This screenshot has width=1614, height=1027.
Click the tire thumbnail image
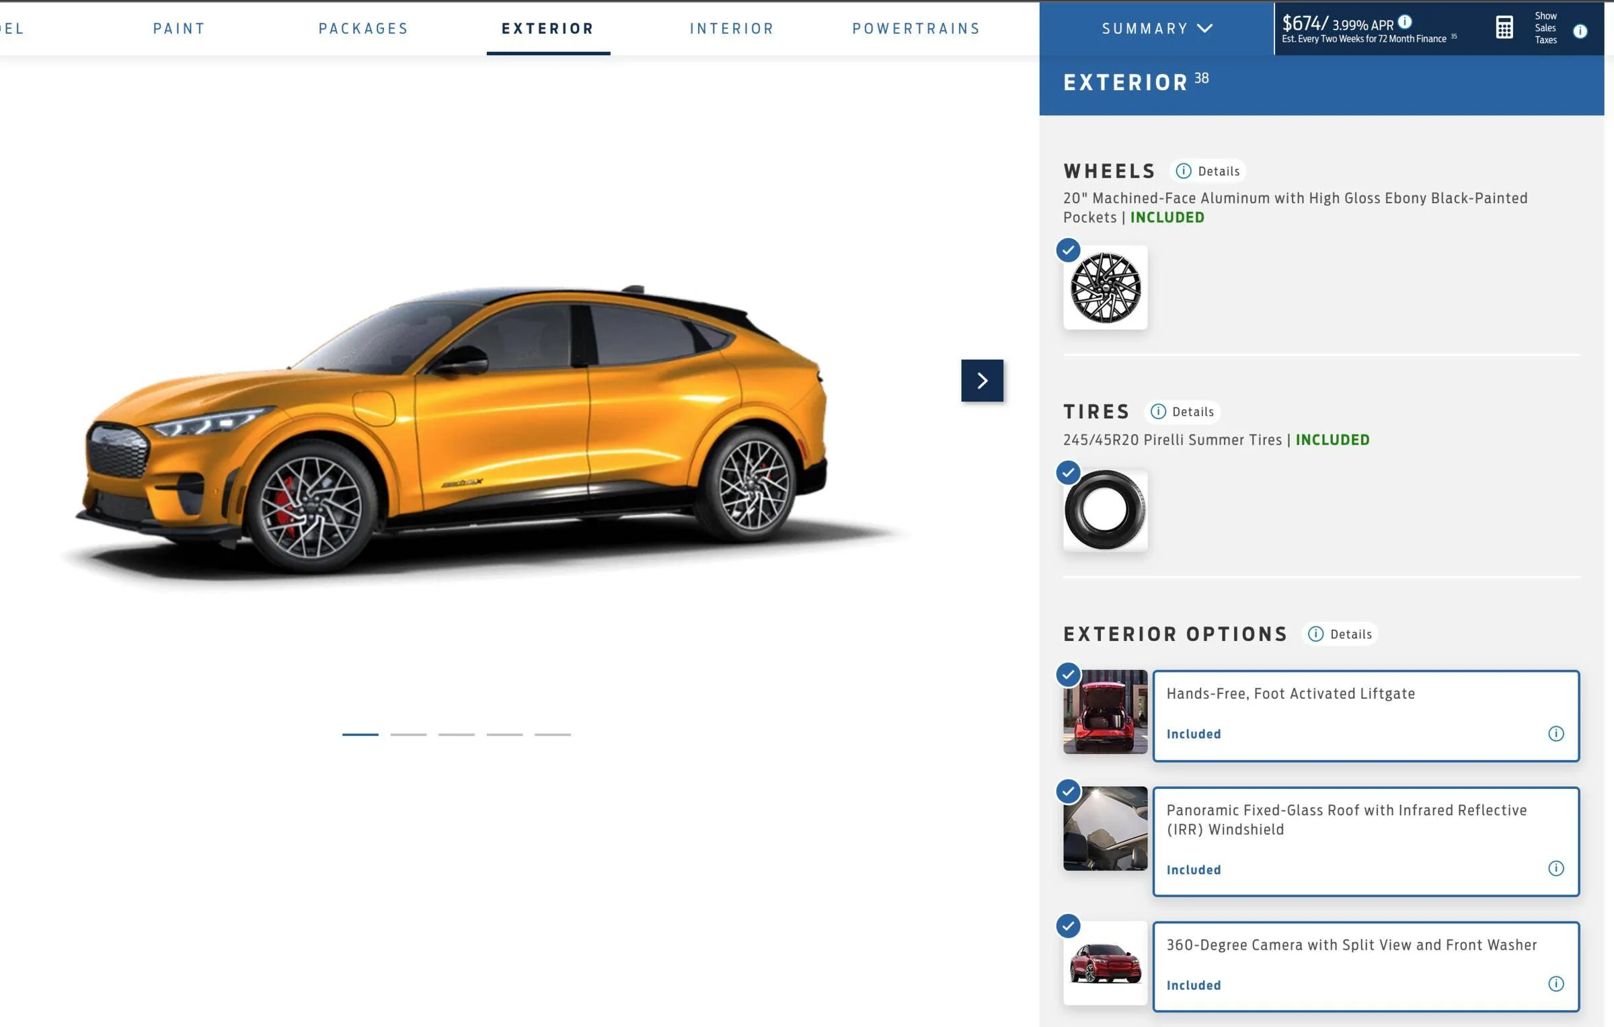[x=1105, y=510]
